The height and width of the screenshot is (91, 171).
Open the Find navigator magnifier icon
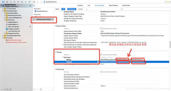tap(11, 2)
